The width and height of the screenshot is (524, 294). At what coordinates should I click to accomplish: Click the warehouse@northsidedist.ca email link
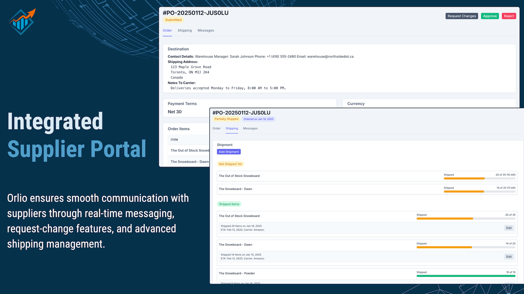[330, 57]
